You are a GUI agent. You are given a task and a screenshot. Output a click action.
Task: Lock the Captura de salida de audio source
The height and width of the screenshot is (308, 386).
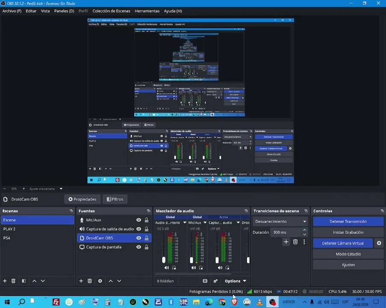click(147, 229)
